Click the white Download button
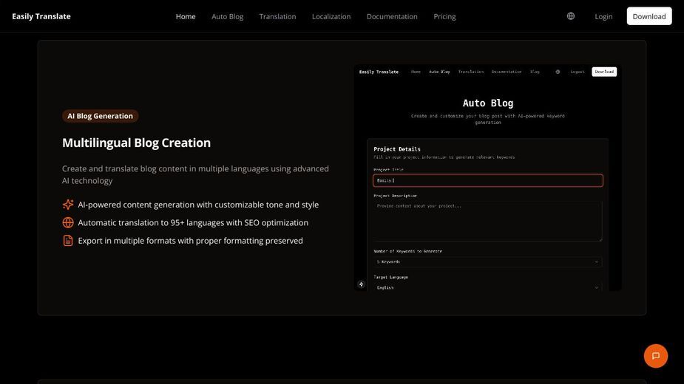 (x=649, y=16)
